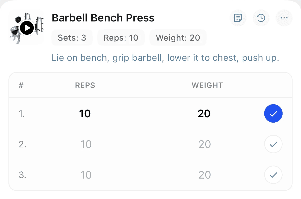This screenshot has width=301, height=199.
Task: Open the exercise history clock icon
Action: click(261, 18)
